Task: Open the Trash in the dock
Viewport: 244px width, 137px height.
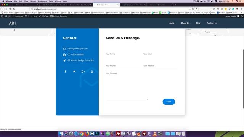Action: 184,134
